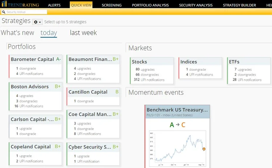Click the Trendrating logo
This screenshot has width=272, height=168.
pos(20,4)
